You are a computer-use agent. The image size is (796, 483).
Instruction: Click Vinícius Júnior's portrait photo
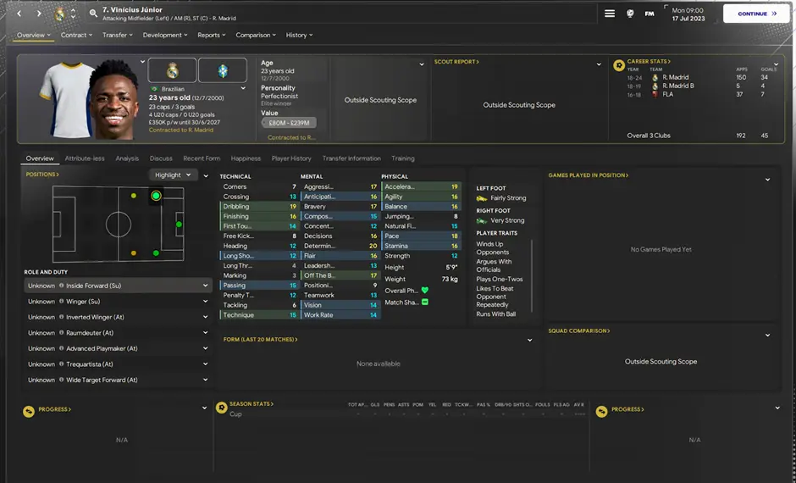coord(114,101)
